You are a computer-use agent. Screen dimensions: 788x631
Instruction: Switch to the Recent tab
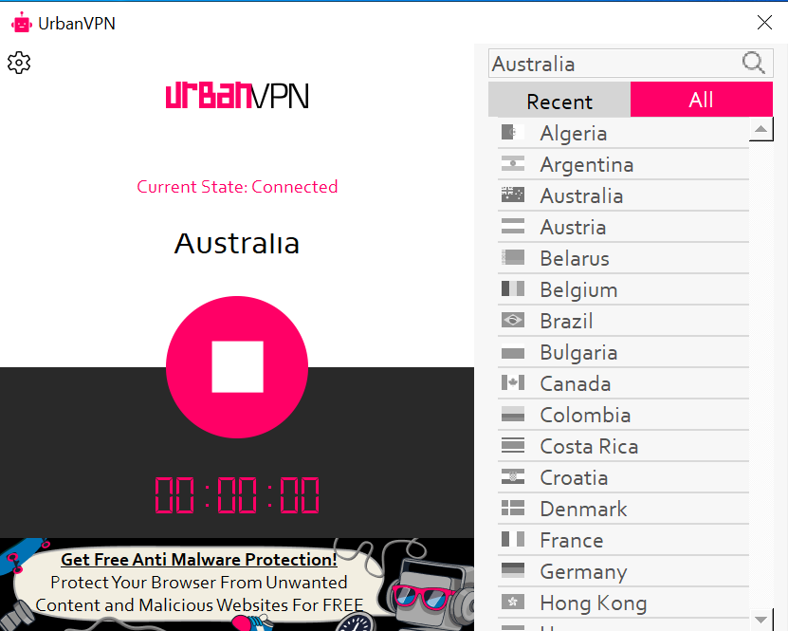click(x=559, y=100)
